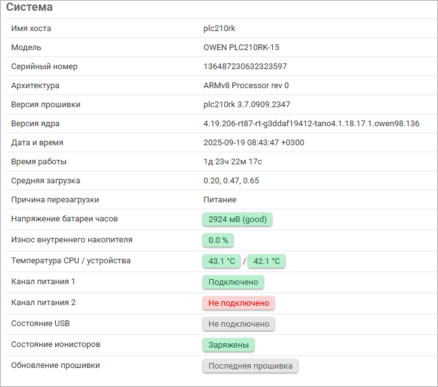Click the kernel version string starting with 4.19.206
The height and width of the screenshot is (387, 438).
[x=311, y=124]
